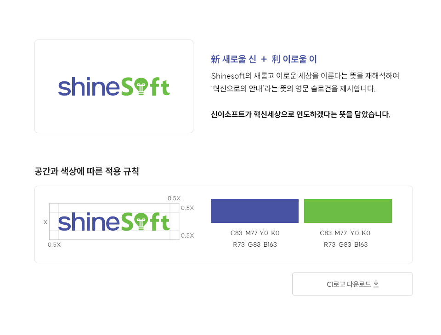Click the lightbulb icon in the spacing-guide logo
441x335 pixels.
[x=141, y=222]
